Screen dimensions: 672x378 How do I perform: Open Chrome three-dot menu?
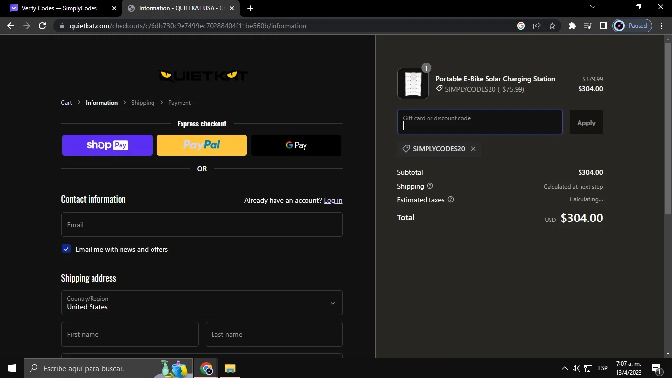tap(662, 26)
